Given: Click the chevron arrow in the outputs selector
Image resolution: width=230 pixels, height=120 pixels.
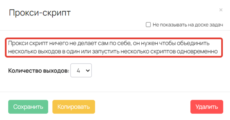Looking at the screenshot, I should click(x=88, y=71).
